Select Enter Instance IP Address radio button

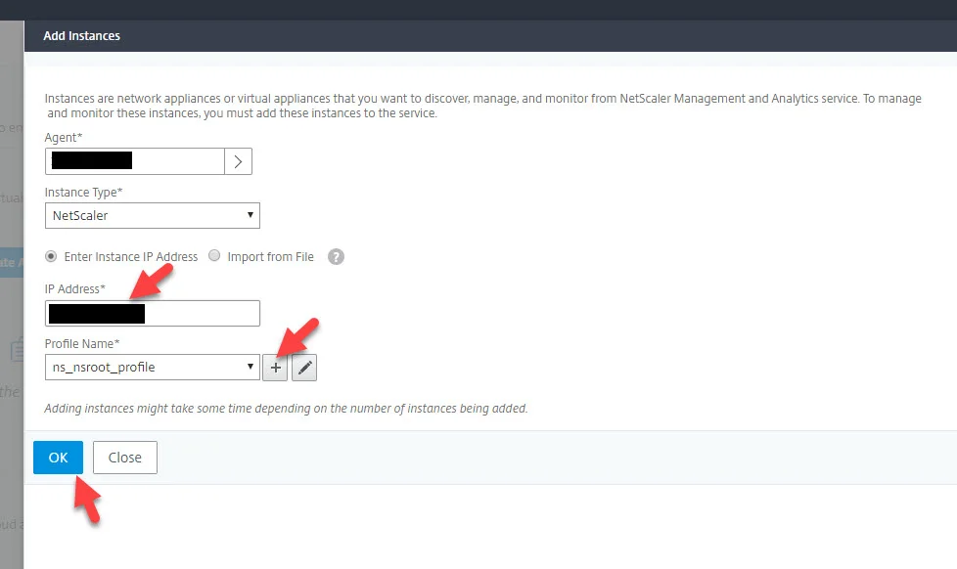51,257
